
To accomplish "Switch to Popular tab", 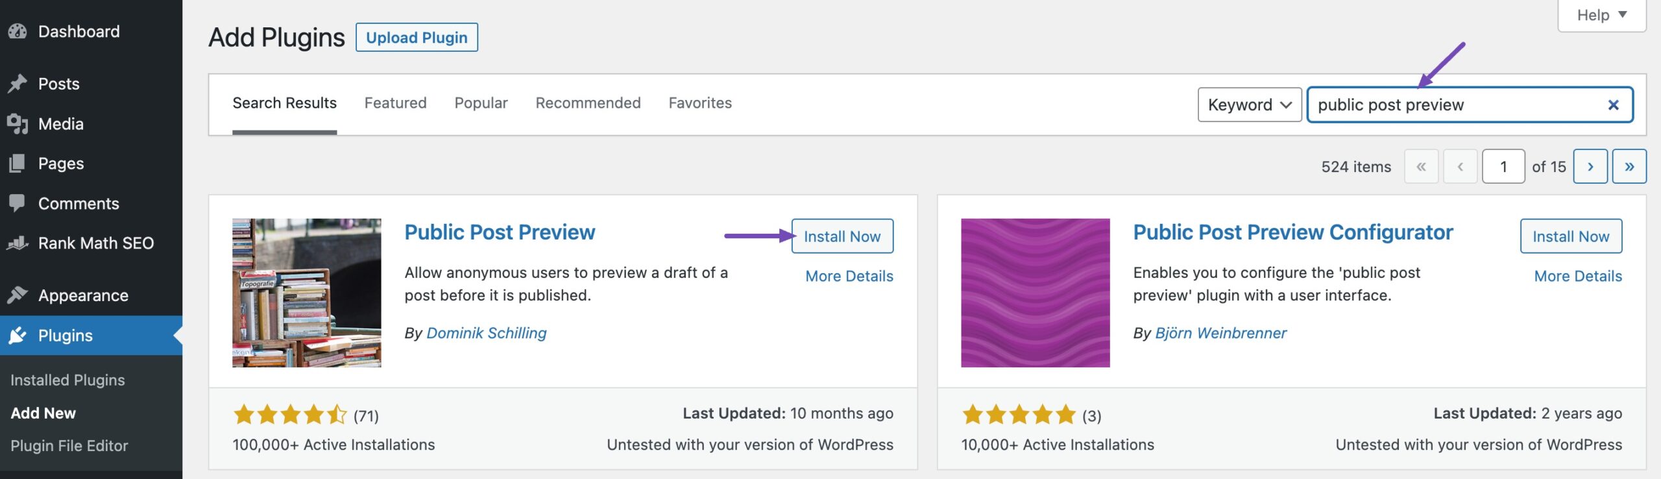I will click(481, 103).
